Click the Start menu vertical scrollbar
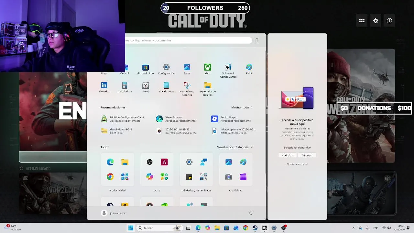 coord(266,112)
